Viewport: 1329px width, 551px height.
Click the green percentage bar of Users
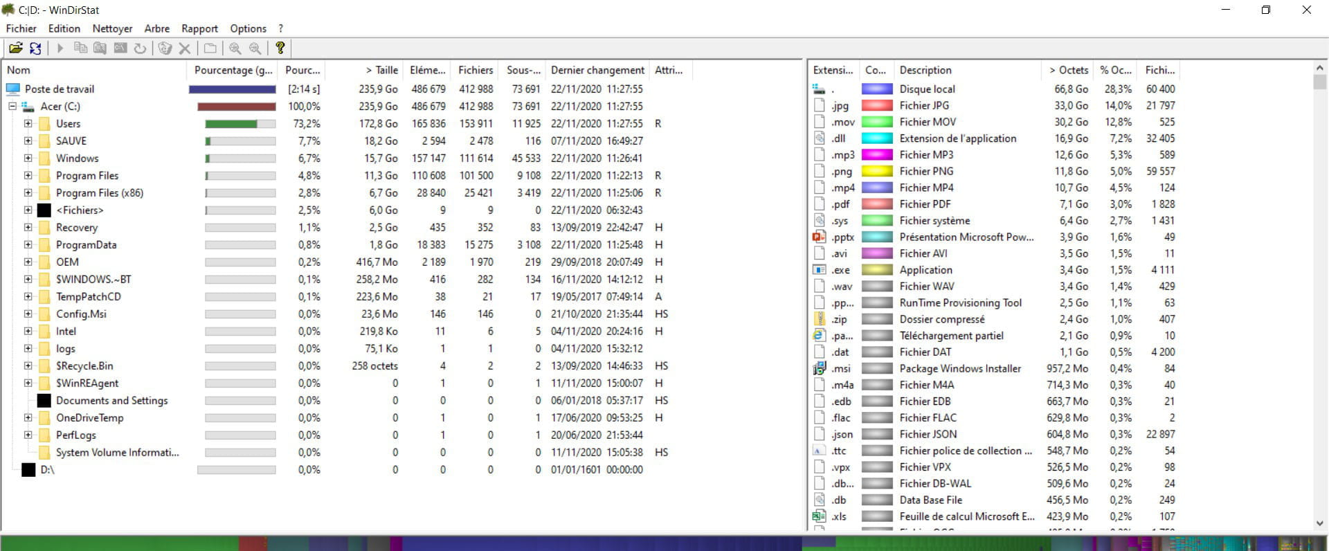click(x=231, y=123)
